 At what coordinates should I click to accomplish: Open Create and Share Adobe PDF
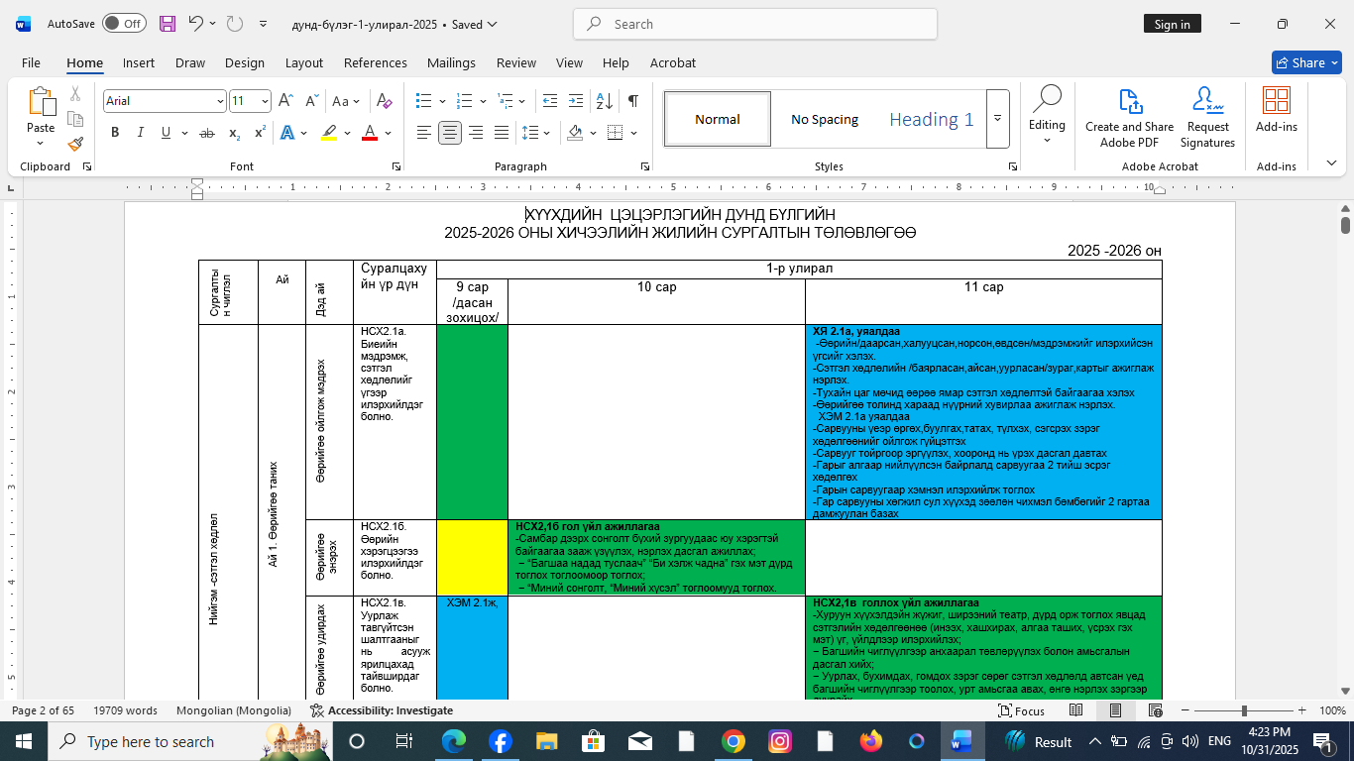tap(1129, 119)
